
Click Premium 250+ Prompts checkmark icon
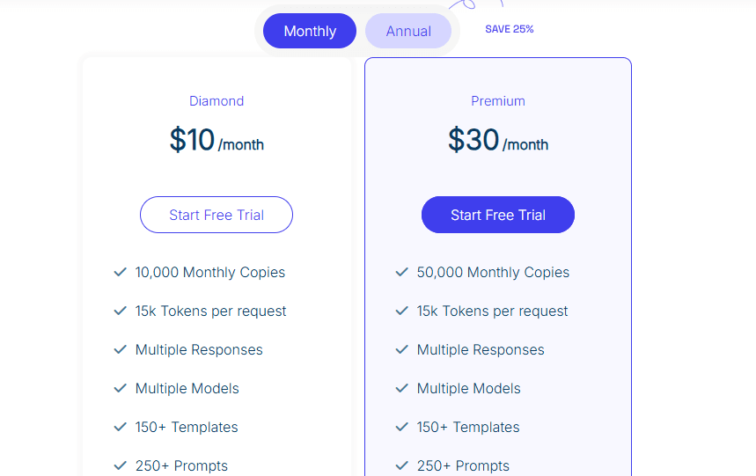(402, 465)
